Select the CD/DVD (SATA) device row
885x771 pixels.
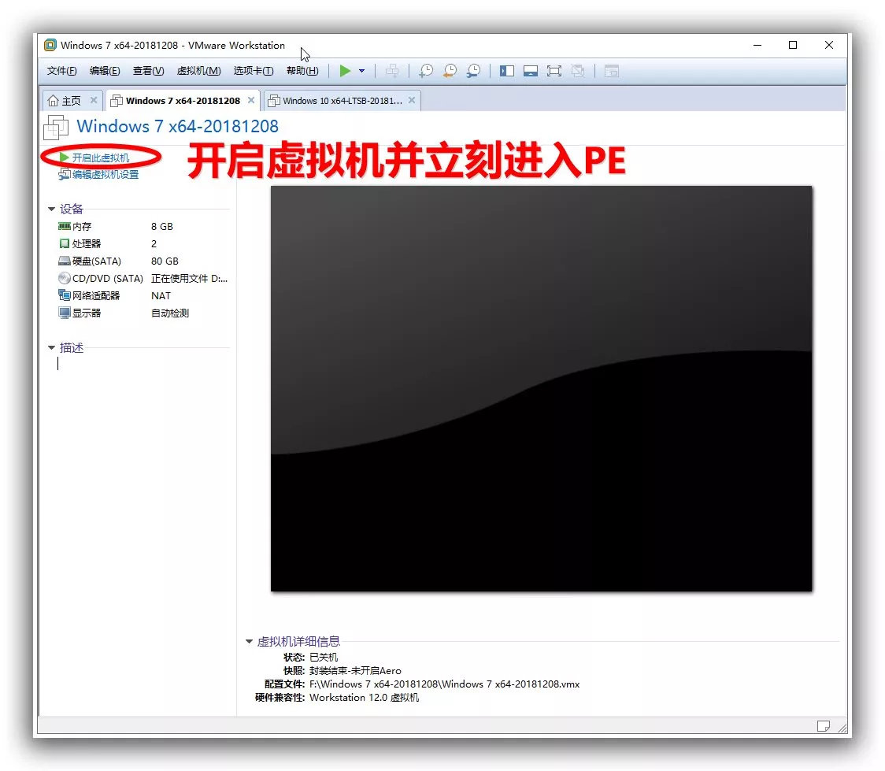[x=143, y=278]
